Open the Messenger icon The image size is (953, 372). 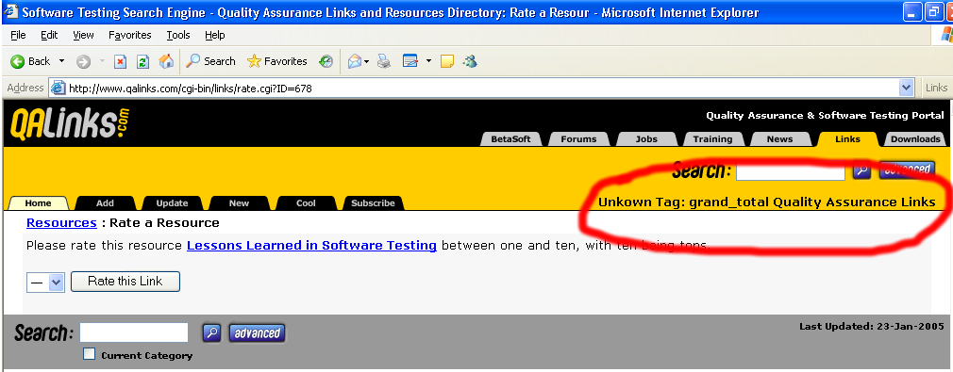coord(469,61)
